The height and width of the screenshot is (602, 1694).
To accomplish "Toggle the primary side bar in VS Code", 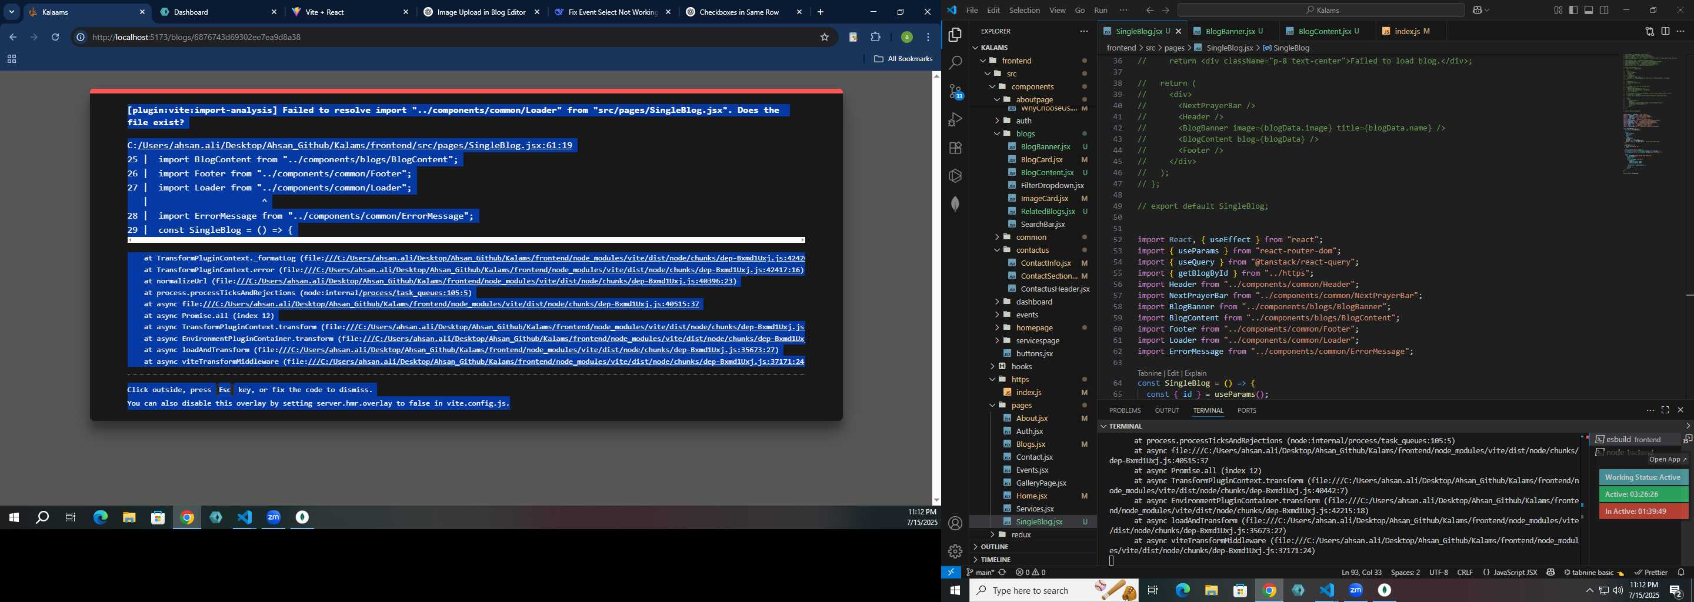I will 1573,11.
